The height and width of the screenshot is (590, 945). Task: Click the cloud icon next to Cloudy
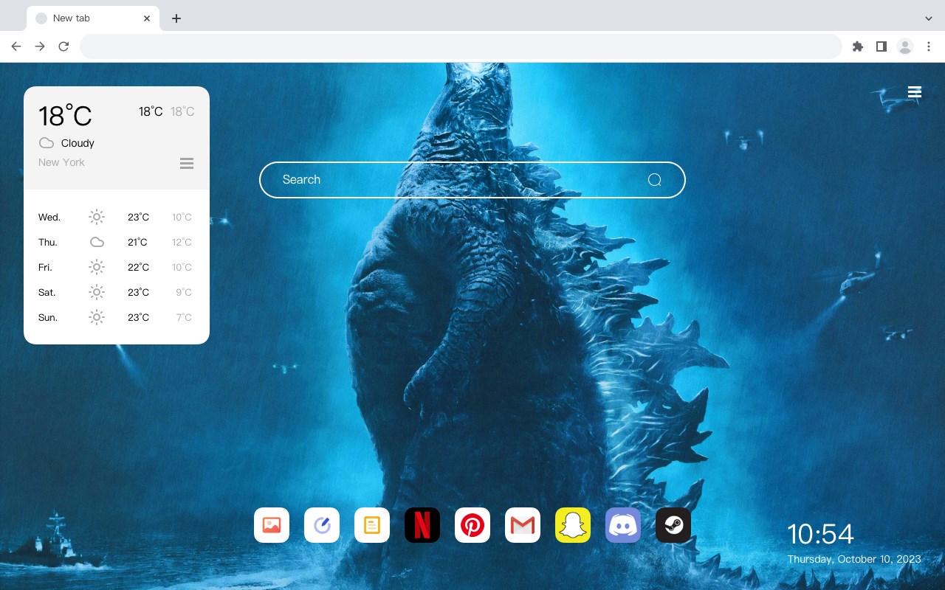point(47,143)
